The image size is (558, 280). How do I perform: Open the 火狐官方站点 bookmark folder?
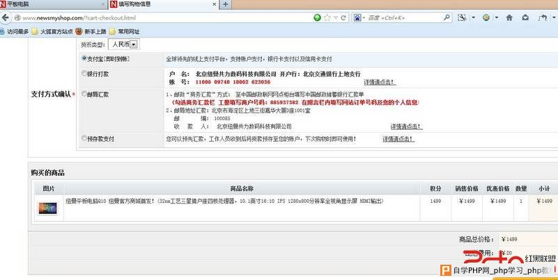coord(52,31)
